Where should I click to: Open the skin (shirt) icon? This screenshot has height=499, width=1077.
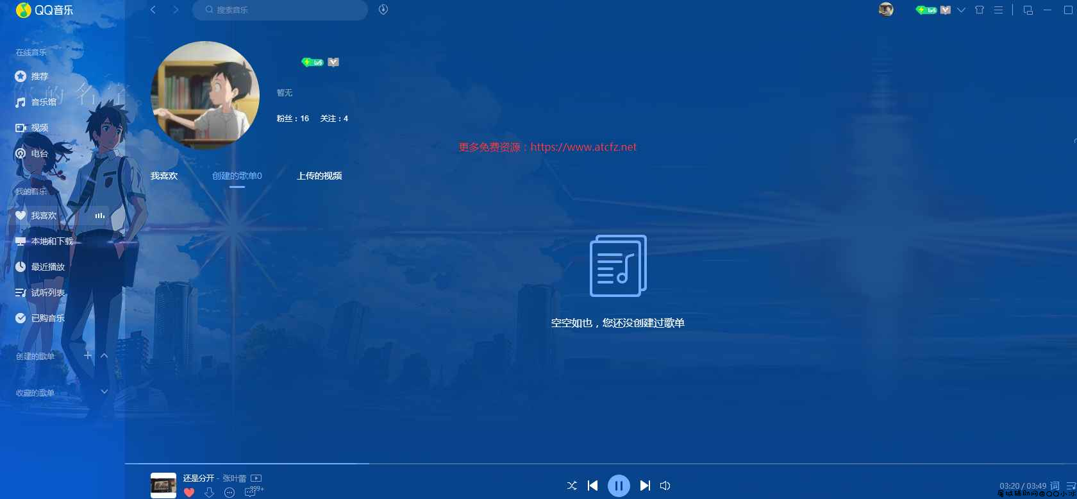point(980,10)
